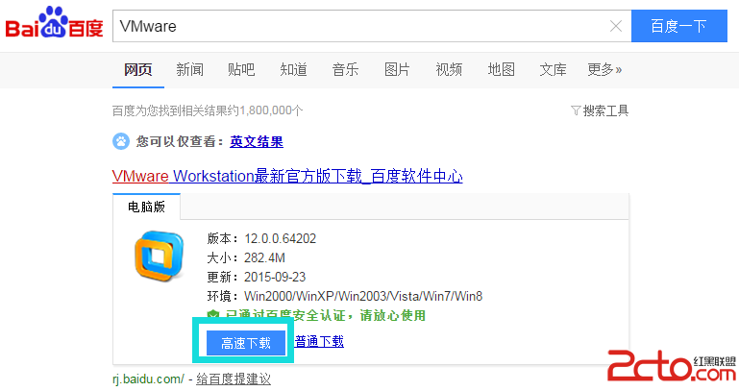The width and height of the screenshot is (739, 391).
Task: Open 搜索工具 filter options
Action: pos(599,110)
